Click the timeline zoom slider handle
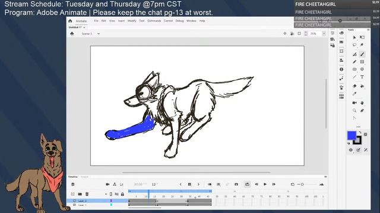This screenshot has width=380, height=213. click(302, 184)
